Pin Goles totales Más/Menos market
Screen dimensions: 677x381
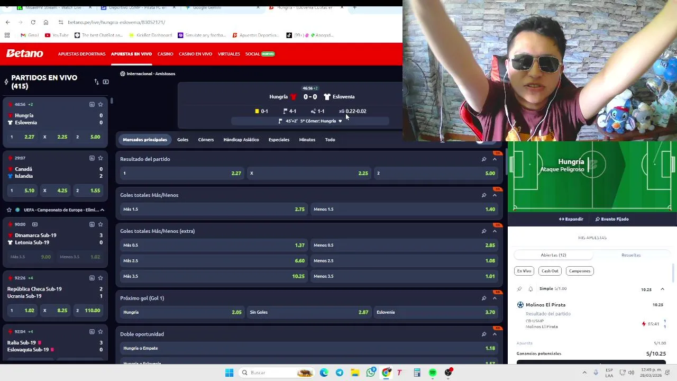click(x=484, y=195)
